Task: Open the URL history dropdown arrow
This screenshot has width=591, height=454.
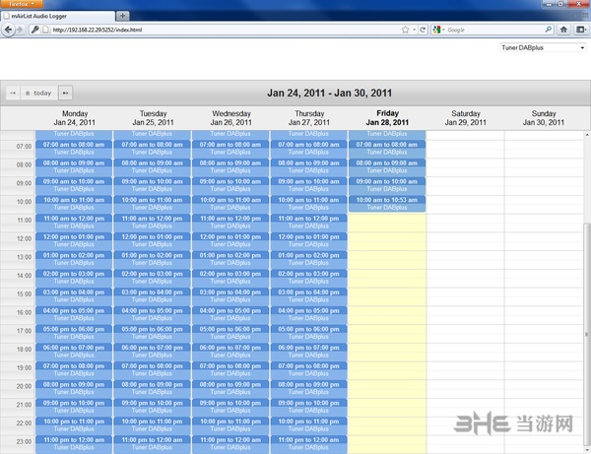Action: (x=415, y=30)
